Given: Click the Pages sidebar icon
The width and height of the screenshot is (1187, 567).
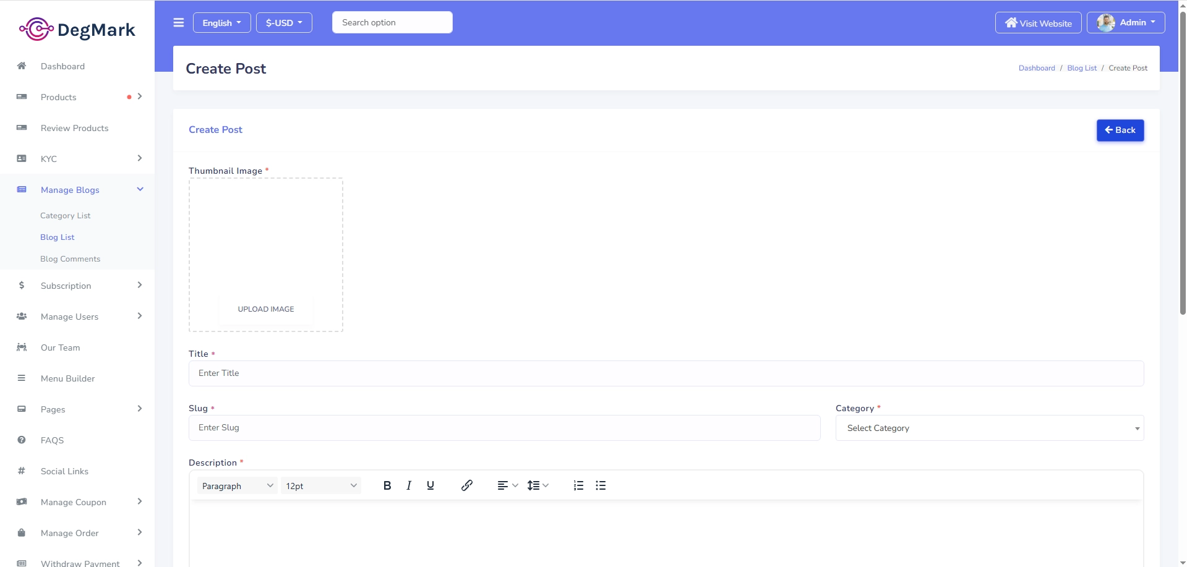Looking at the screenshot, I should [22, 409].
